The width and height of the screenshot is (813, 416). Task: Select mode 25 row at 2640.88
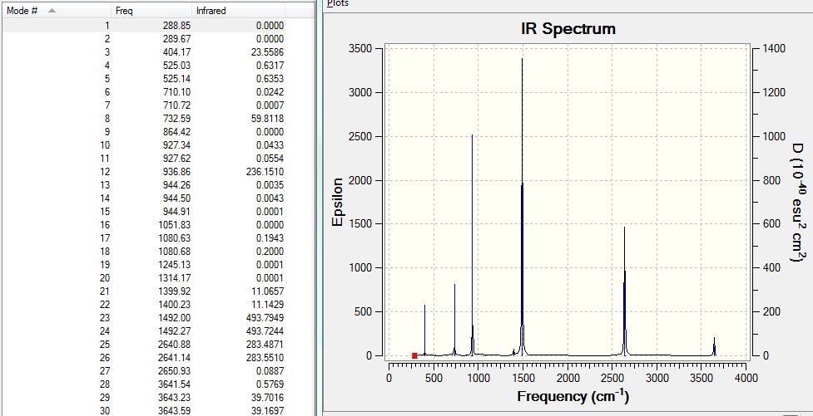click(144, 345)
